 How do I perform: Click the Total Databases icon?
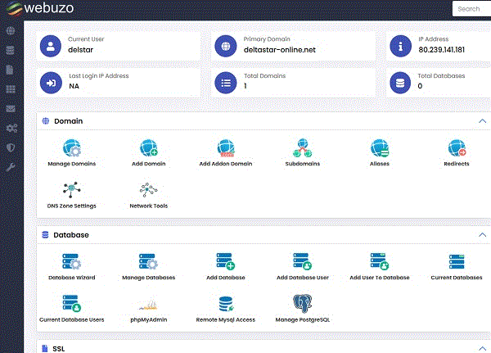[400, 83]
